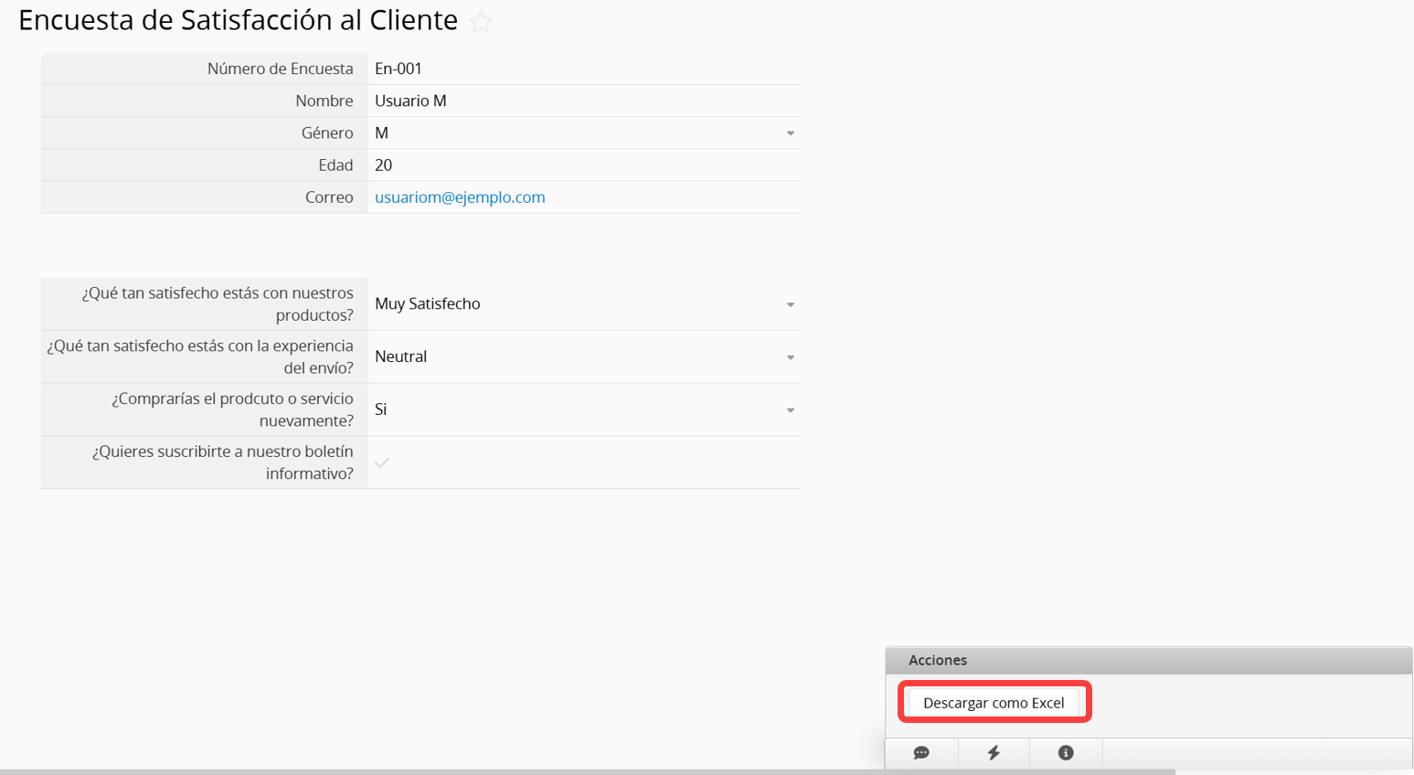
Task: Open the usuariom@ejemplo.com email link
Action: (x=460, y=197)
